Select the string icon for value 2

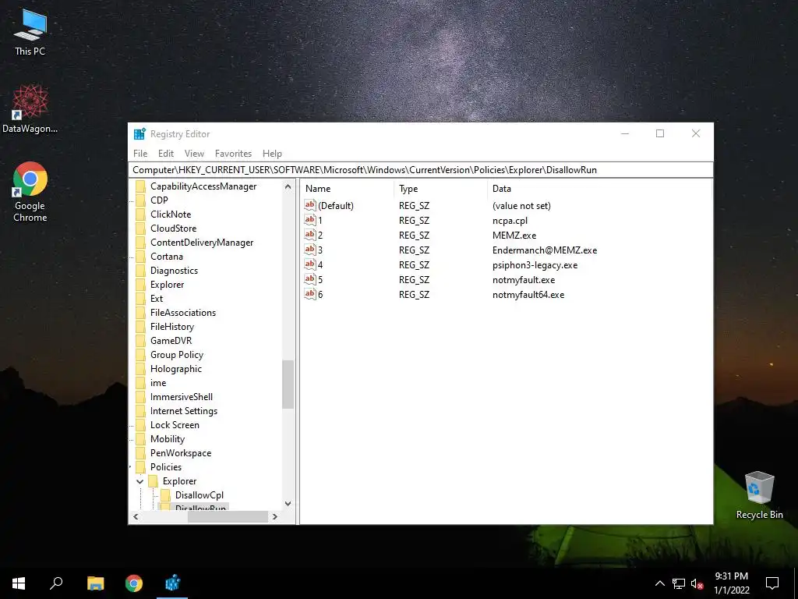point(310,235)
